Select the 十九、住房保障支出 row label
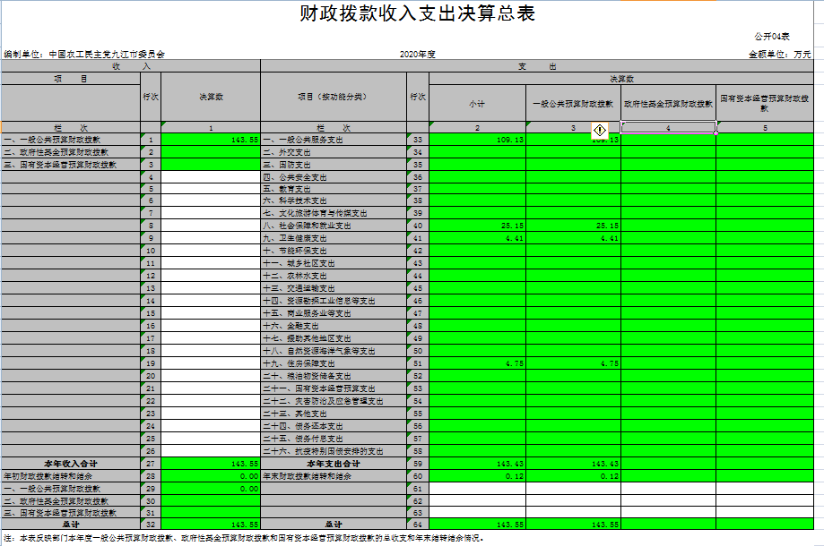The width and height of the screenshot is (824, 546). click(x=299, y=364)
